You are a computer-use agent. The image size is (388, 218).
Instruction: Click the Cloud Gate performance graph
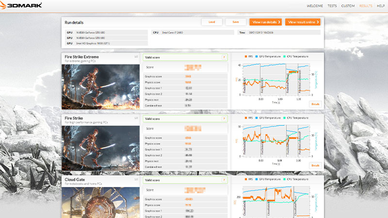click(x=276, y=202)
